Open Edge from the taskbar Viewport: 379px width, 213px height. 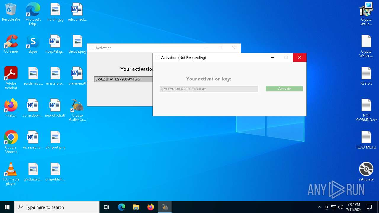pos(122,207)
